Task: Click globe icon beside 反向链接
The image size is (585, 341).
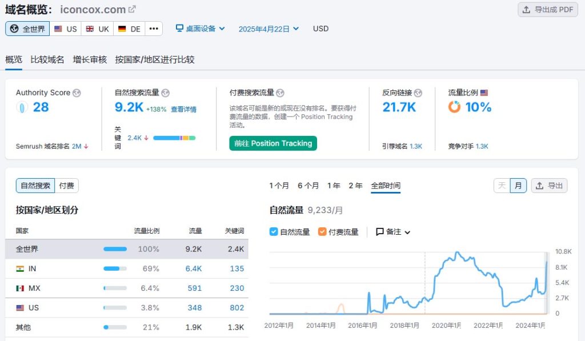Action: pyautogui.click(x=418, y=93)
